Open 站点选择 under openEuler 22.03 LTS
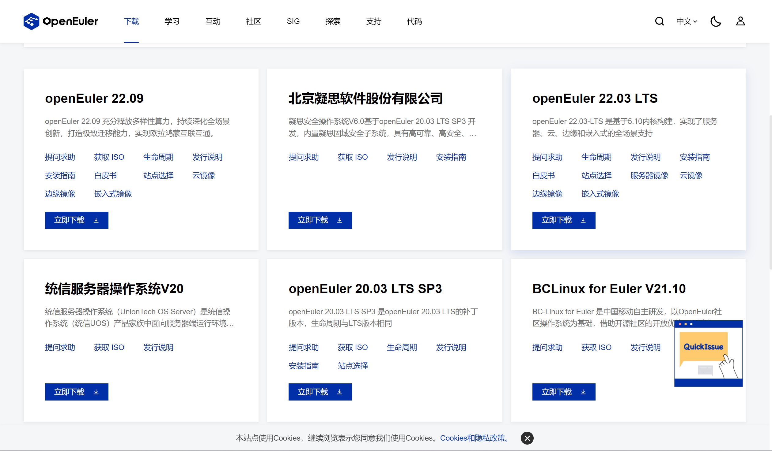Screen dimensions: 772x451 click(x=596, y=175)
